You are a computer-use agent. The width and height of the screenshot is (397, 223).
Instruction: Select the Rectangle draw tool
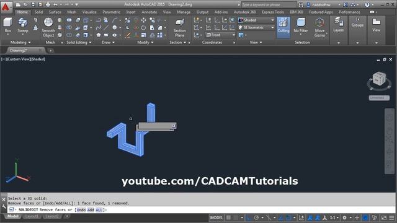[106, 35]
